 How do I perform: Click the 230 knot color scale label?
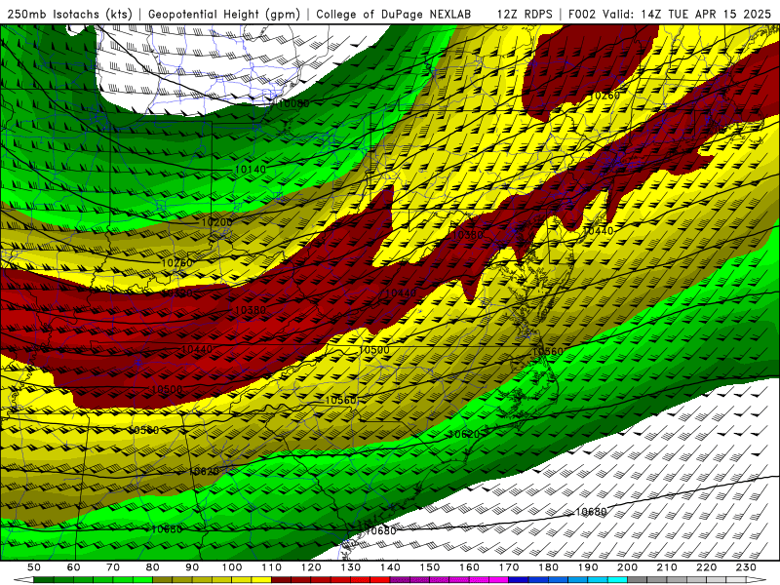point(746,567)
